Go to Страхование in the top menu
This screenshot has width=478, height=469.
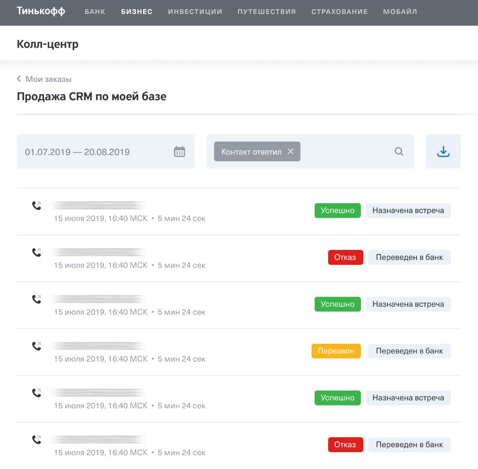[x=340, y=12]
